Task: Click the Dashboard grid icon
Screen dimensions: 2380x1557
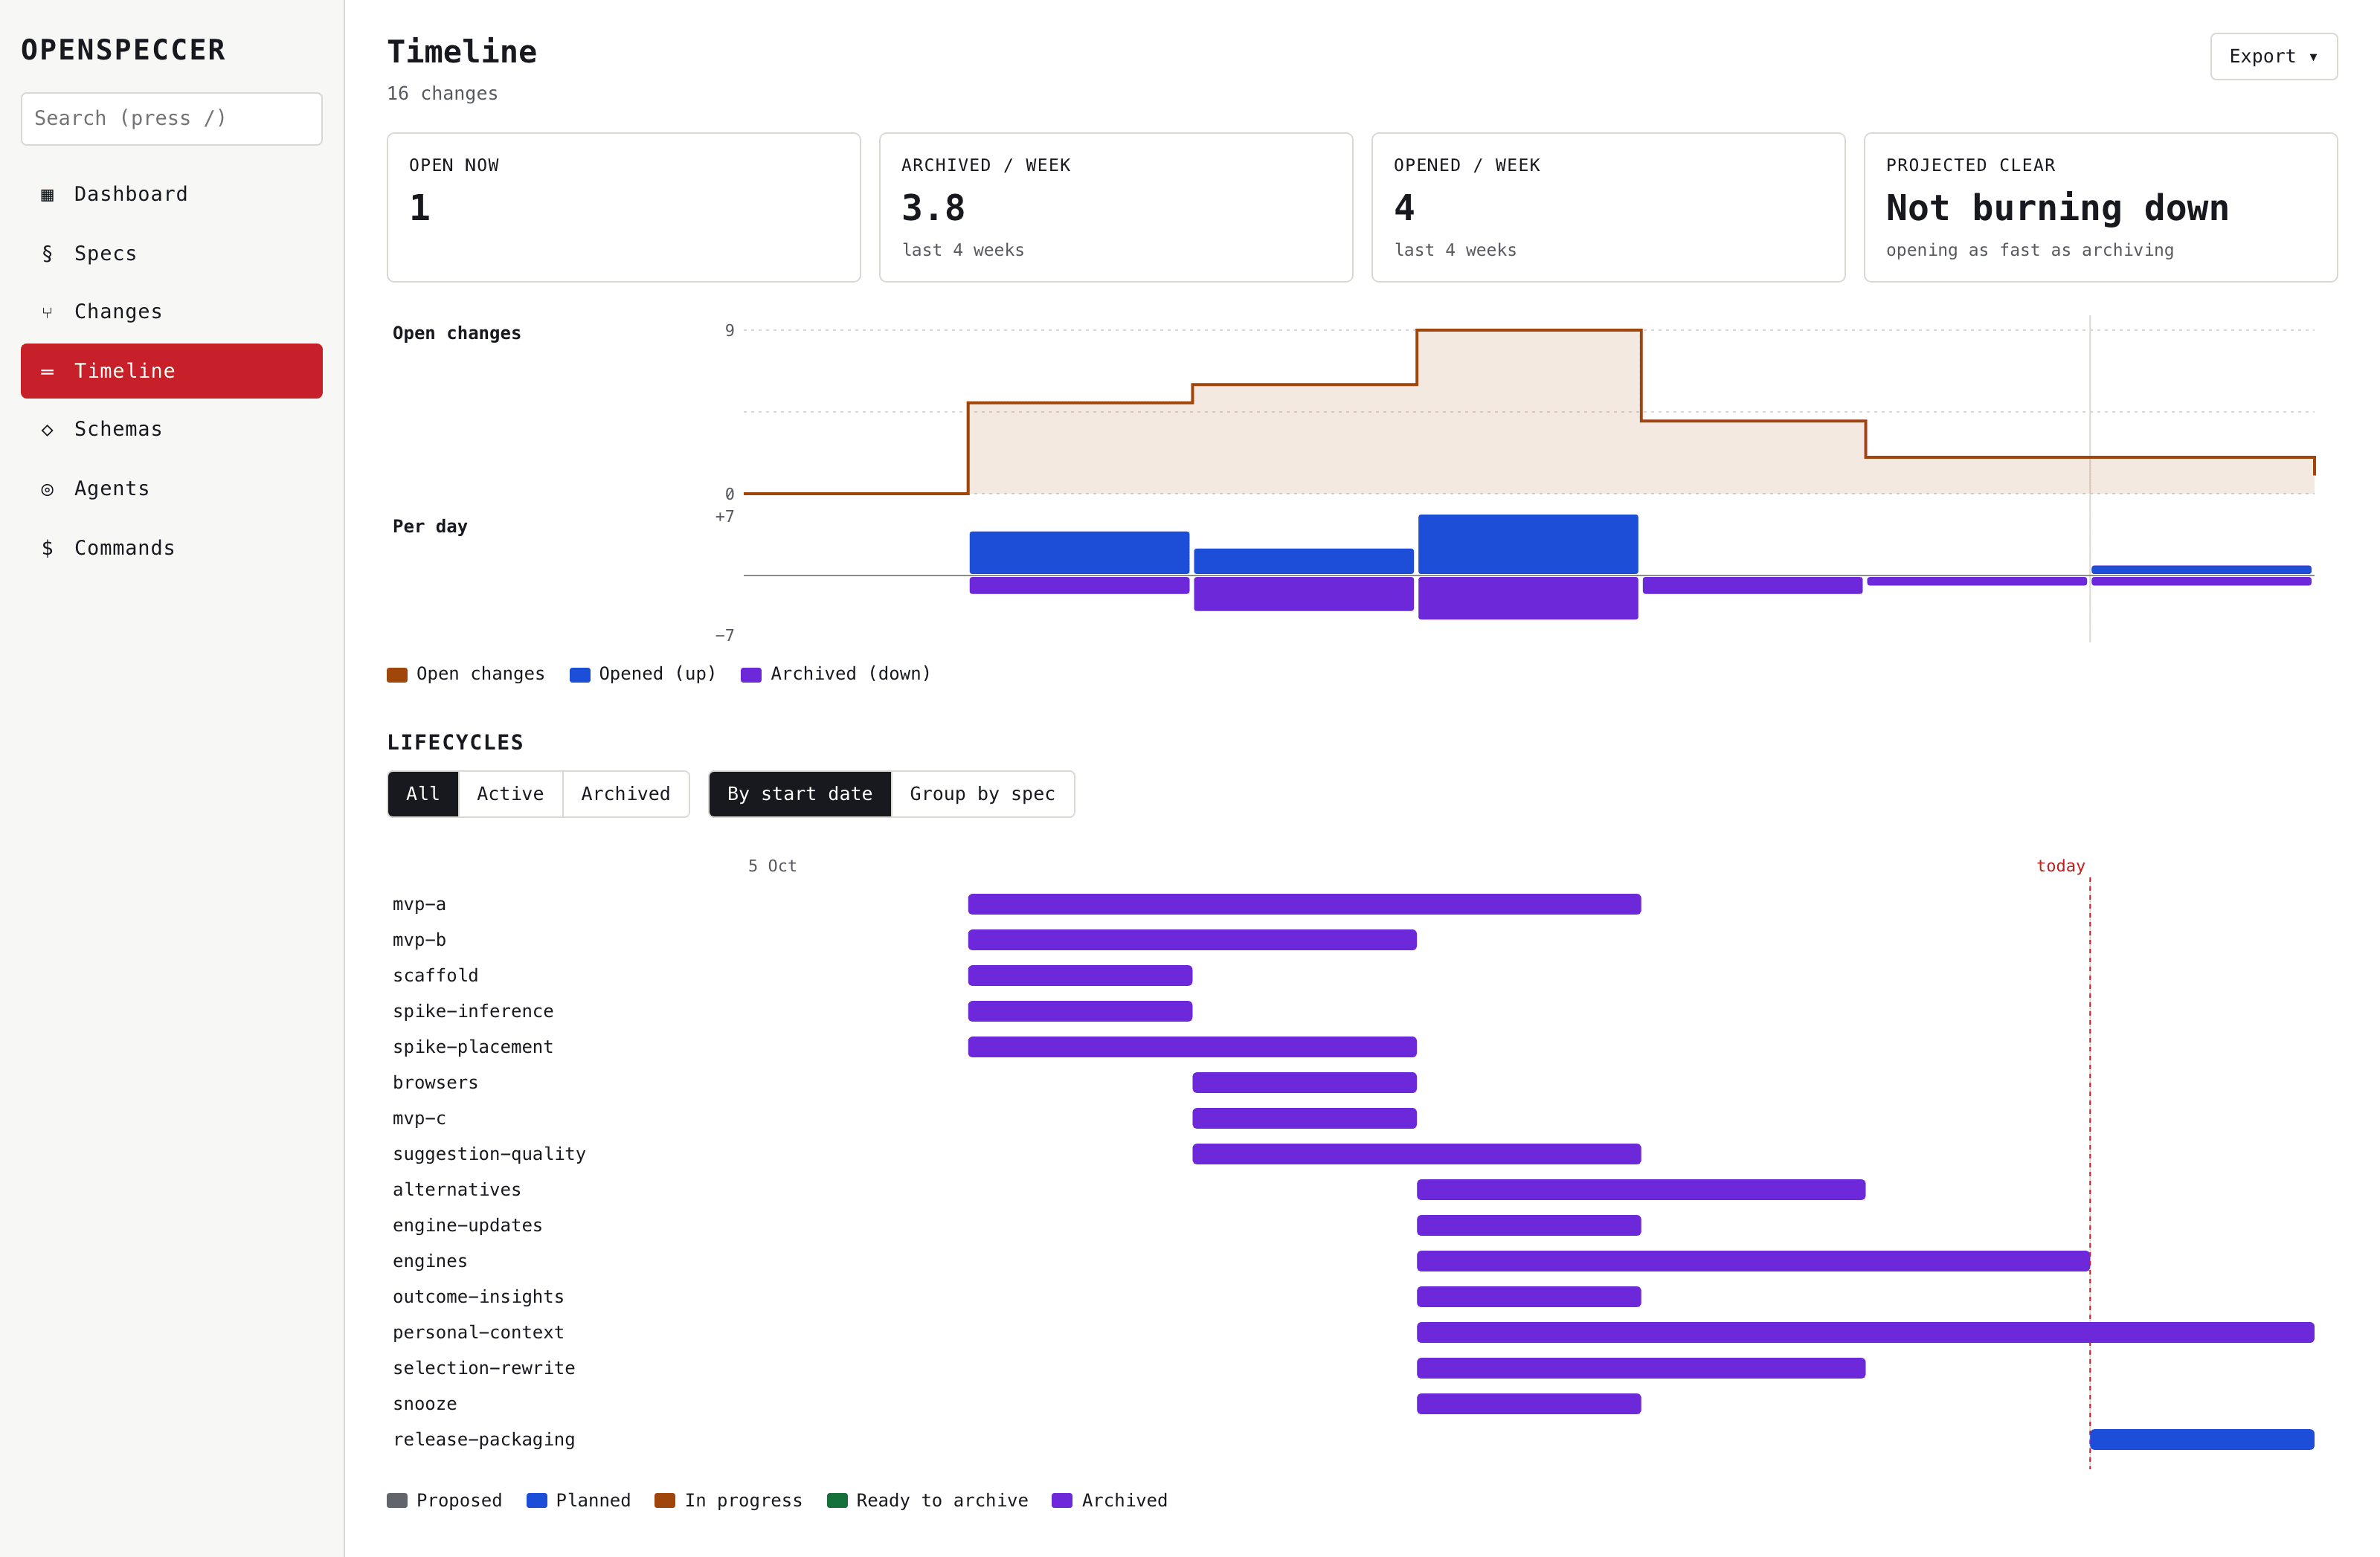Action: click(x=47, y=195)
